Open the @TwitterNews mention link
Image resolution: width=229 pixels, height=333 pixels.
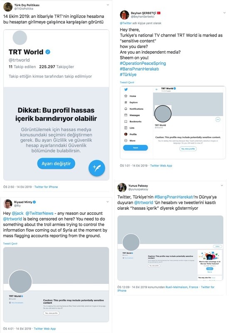tap(39, 213)
